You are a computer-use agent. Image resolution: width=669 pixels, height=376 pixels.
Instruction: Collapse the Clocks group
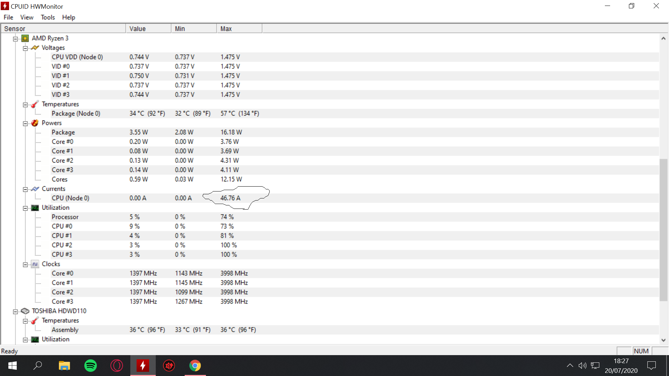pos(25,264)
